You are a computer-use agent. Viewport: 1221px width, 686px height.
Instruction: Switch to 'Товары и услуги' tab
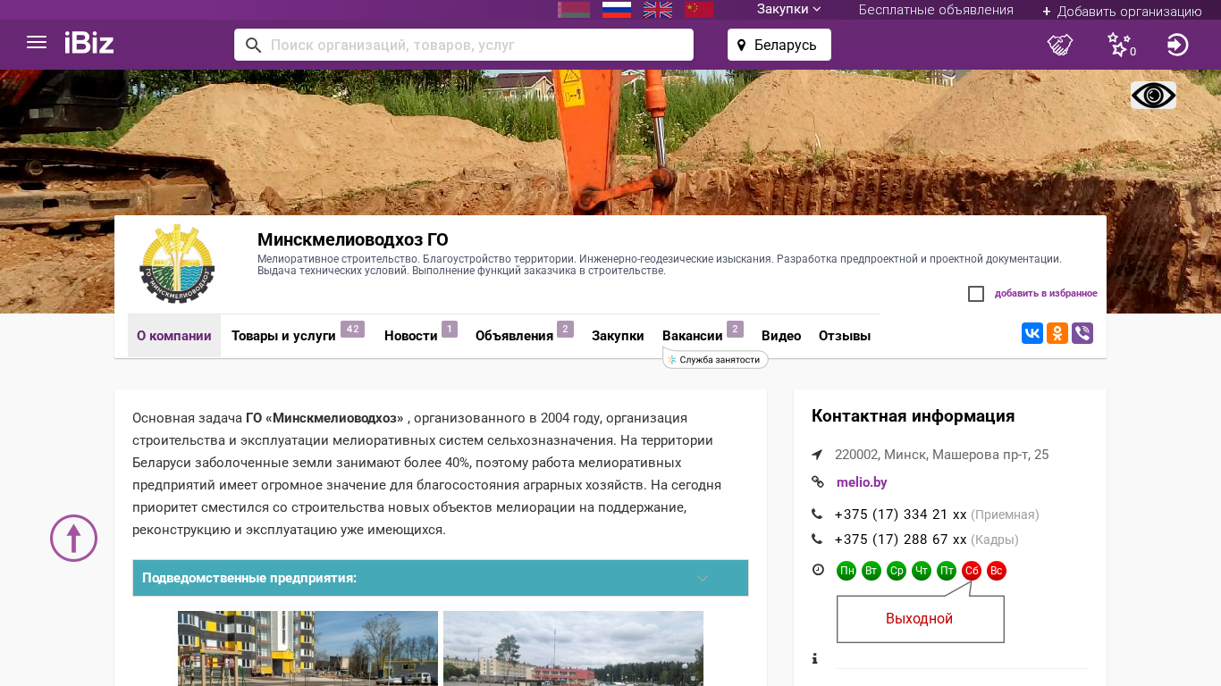[x=283, y=336]
